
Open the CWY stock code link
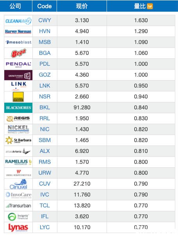44,20
